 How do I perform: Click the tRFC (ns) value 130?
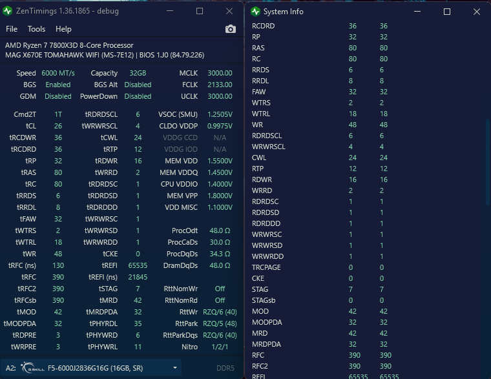(x=58, y=265)
